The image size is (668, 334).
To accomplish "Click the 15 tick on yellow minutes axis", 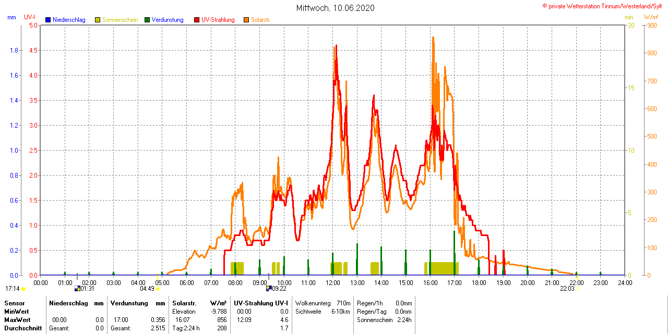I will pos(630,88).
